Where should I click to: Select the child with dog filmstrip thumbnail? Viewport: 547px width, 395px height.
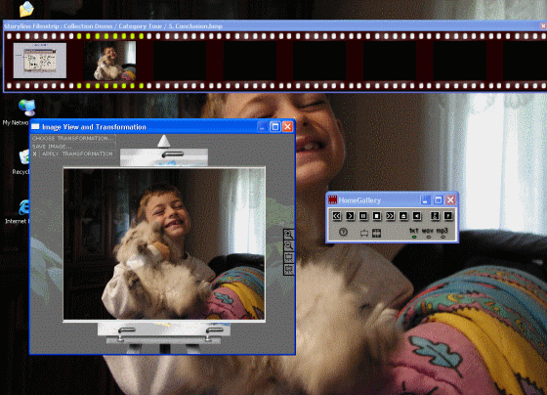click(x=109, y=61)
